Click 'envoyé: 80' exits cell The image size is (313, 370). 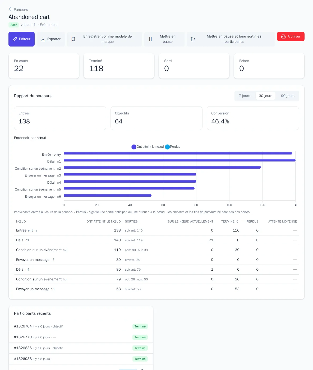click(133, 260)
